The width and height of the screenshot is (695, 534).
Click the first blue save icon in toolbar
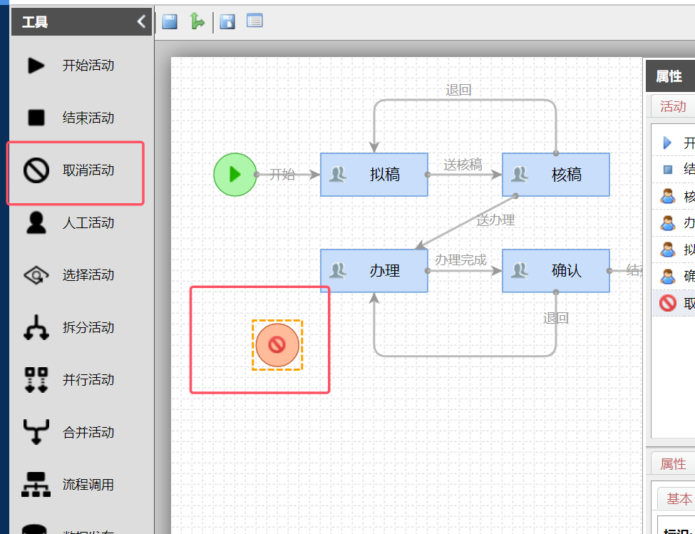point(170,21)
